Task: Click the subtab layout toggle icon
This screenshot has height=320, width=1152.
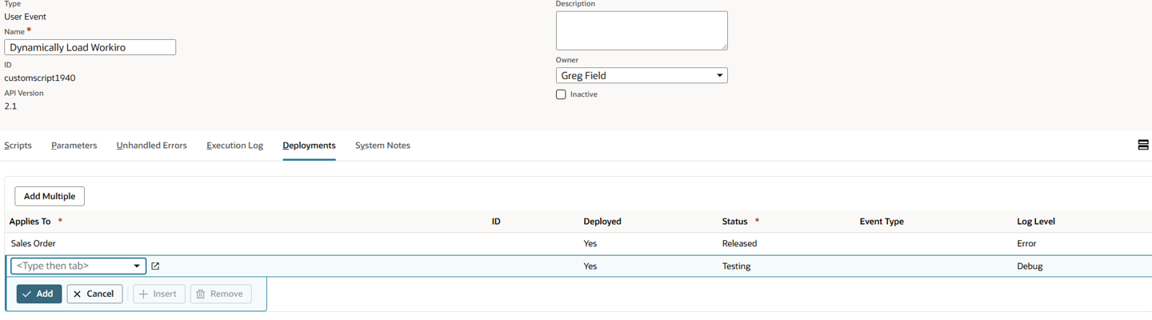Action: pyautogui.click(x=1142, y=145)
